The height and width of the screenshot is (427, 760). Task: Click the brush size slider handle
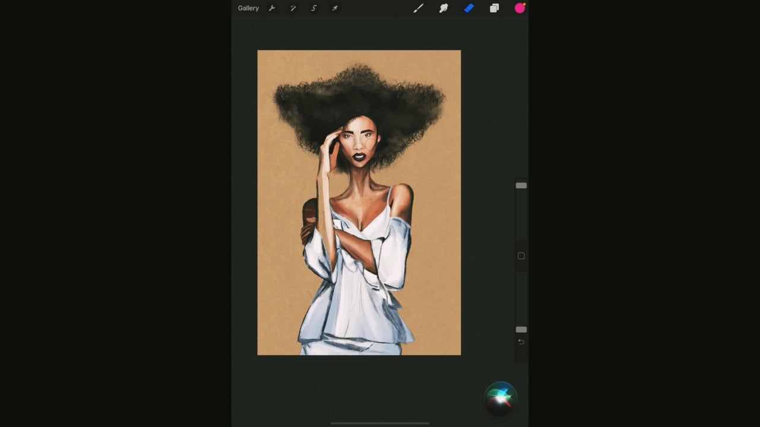[521, 186]
